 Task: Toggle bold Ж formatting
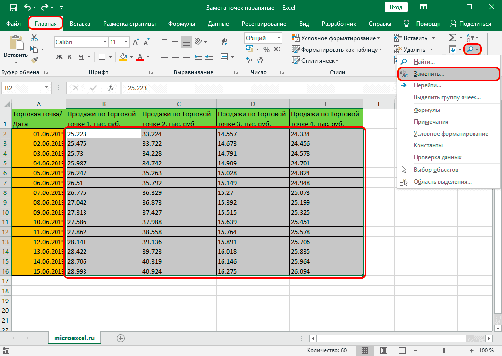point(59,56)
